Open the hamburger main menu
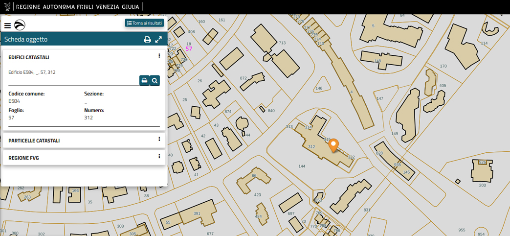510x236 pixels. click(x=7, y=25)
